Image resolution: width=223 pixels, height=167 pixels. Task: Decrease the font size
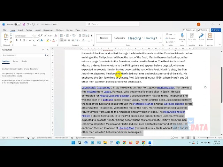[45, 35]
